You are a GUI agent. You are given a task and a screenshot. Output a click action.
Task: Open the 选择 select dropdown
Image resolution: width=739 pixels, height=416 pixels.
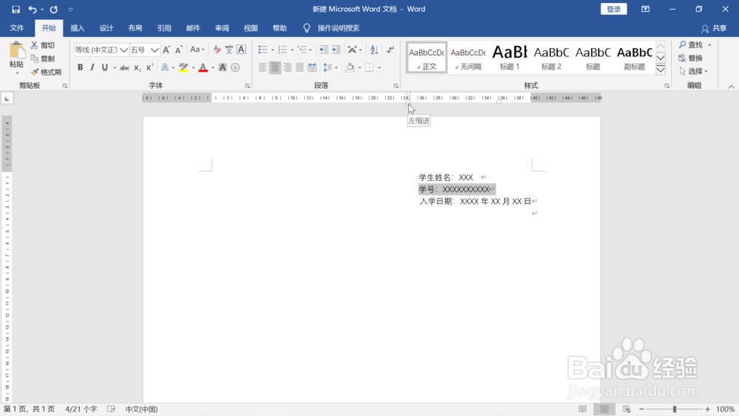(x=694, y=71)
